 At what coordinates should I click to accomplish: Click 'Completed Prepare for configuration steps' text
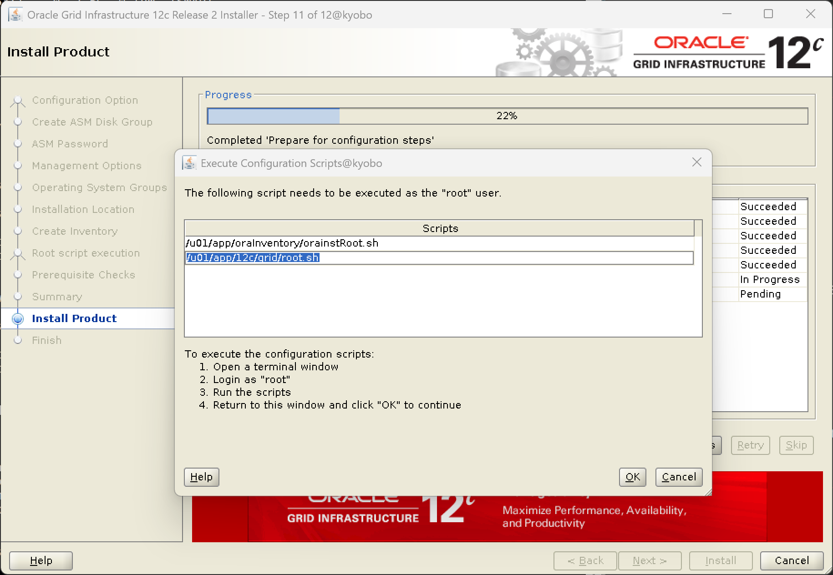click(320, 140)
